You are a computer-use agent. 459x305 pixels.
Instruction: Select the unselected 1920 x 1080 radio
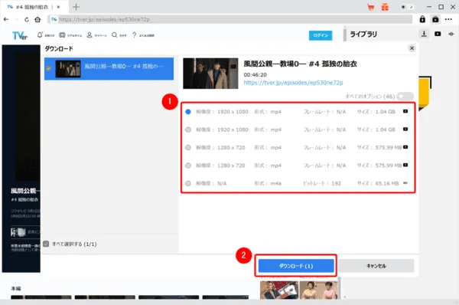(188, 130)
